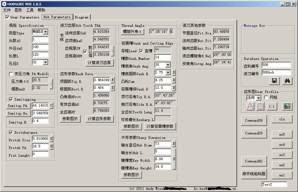Click the tooth profile curve icon
This screenshot has height=192, width=298.
pyautogui.click(x=250, y=106)
